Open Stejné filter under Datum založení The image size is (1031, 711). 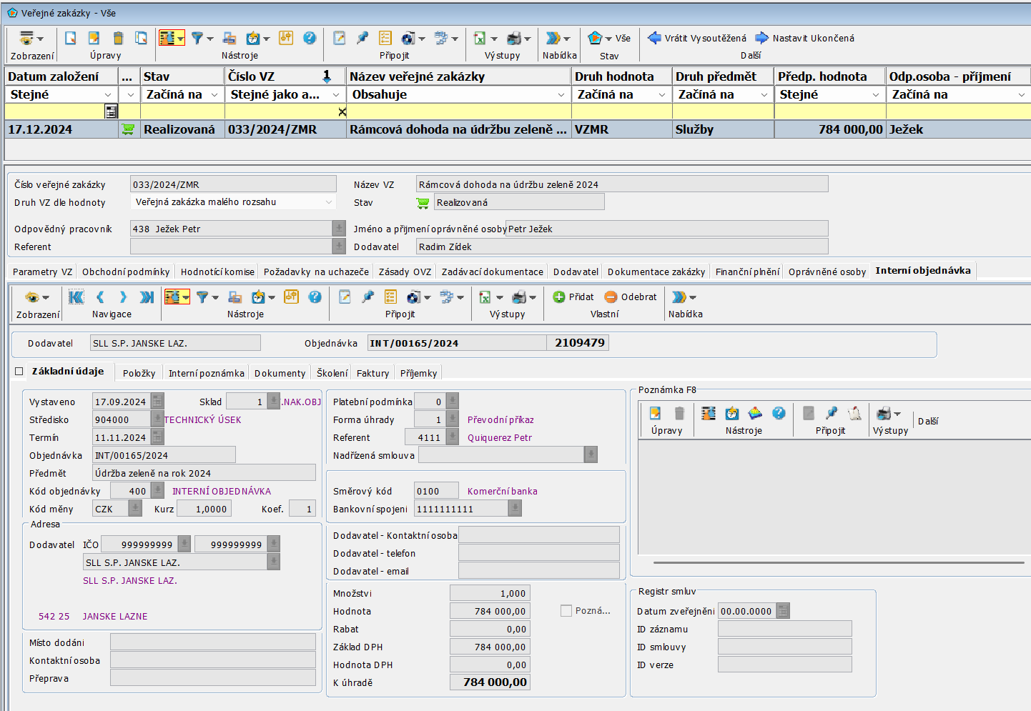pyautogui.click(x=108, y=95)
